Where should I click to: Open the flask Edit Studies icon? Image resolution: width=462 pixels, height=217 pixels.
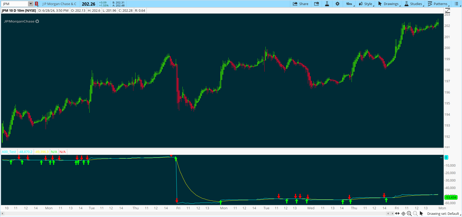pyautogui.click(x=327, y=4)
